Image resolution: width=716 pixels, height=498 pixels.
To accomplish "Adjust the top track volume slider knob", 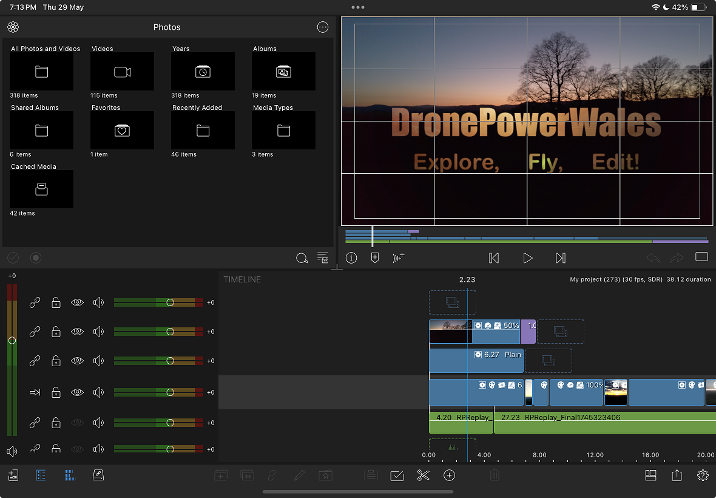I will pyautogui.click(x=170, y=302).
